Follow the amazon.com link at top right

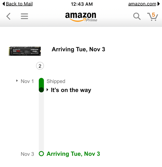tap(142, 4)
